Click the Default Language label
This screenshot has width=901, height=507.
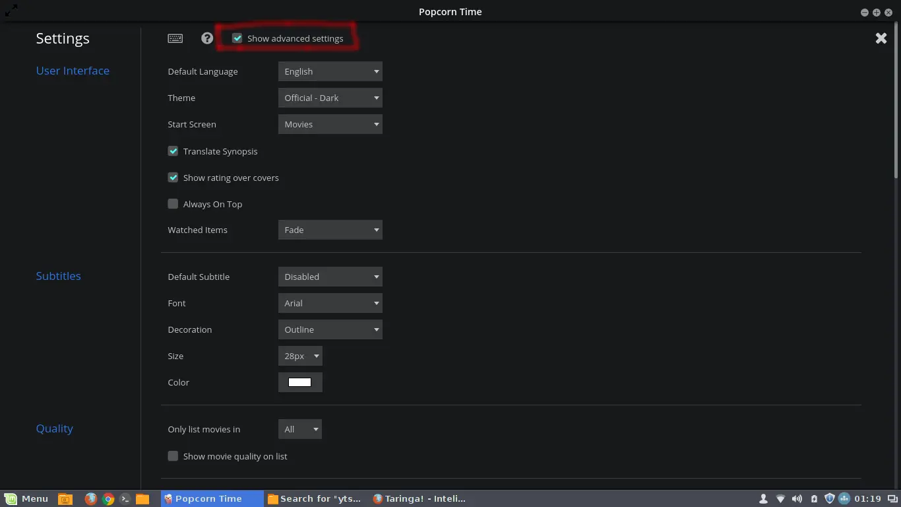point(202,71)
